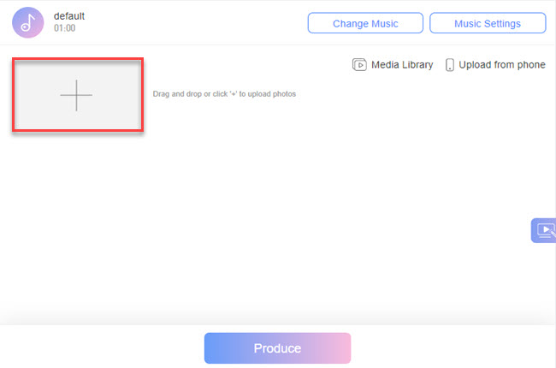Open the floating video tutorial icon

click(544, 230)
